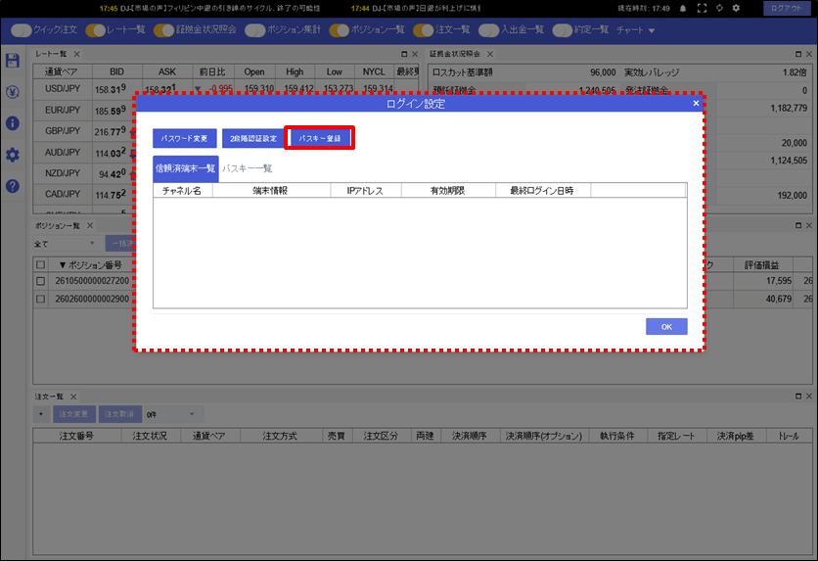Open the information icon in left sidebar
The width and height of the screenshot is (818, 561).
point(13,123)
